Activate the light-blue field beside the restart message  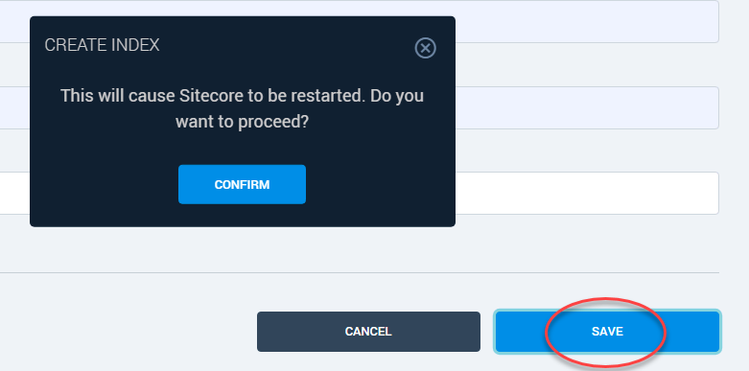point(587,108)
